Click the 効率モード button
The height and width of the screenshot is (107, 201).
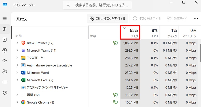(177, 19)
